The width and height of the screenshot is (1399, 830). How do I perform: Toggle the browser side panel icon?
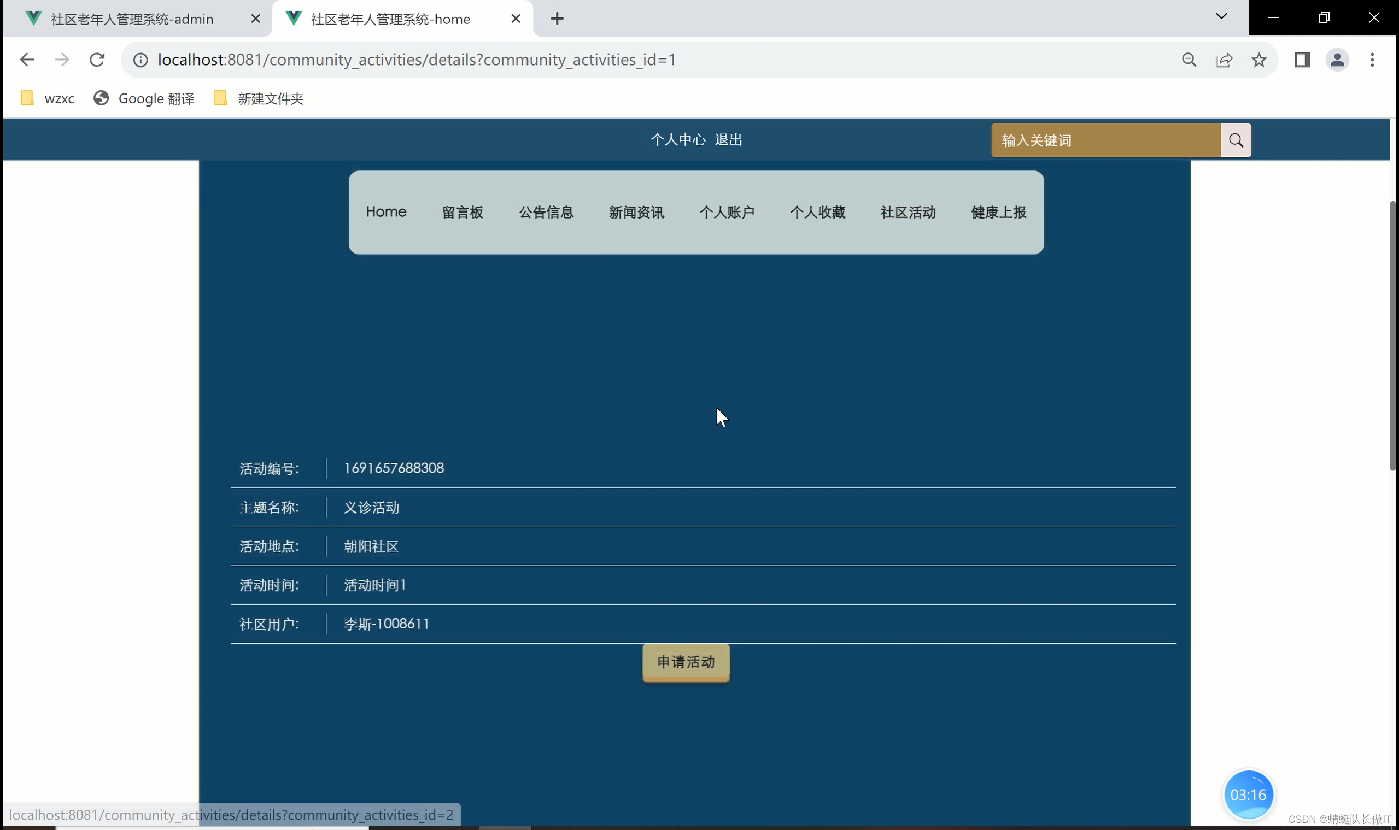pyautogui.click(x=1302, y=60)
